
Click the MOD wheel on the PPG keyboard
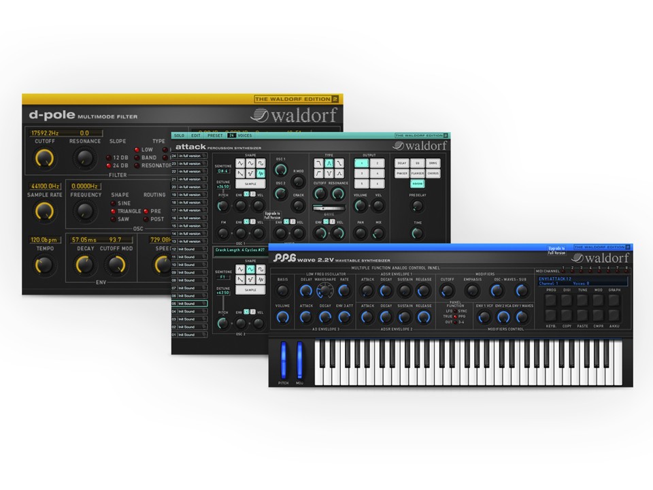pyautogui.click(x=299, y=359)
